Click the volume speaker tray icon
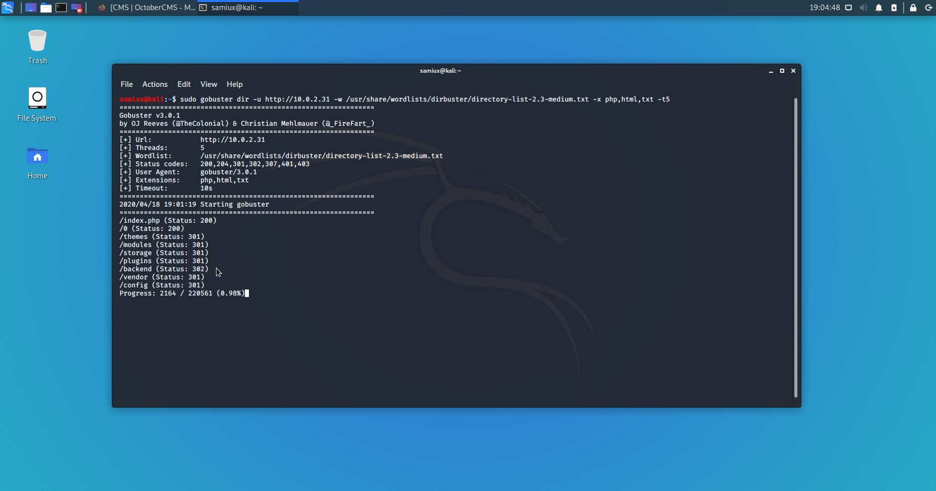The image size is (936, 491). [x=864, y=8]
